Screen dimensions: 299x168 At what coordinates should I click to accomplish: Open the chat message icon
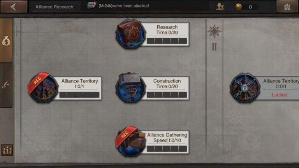click(x=91, y=5)
